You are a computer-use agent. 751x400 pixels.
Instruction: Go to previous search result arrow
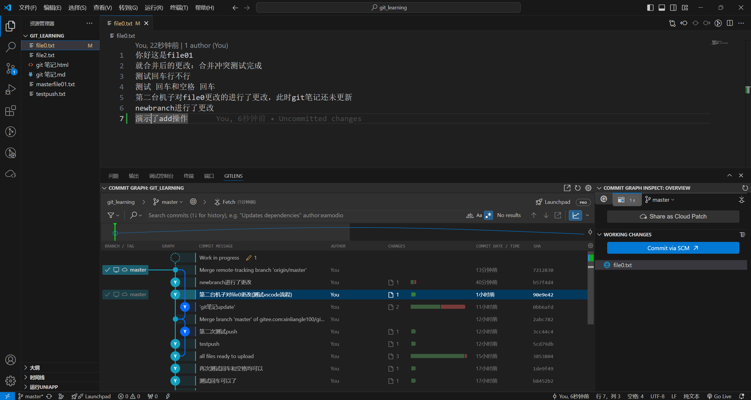coord(534,215)
